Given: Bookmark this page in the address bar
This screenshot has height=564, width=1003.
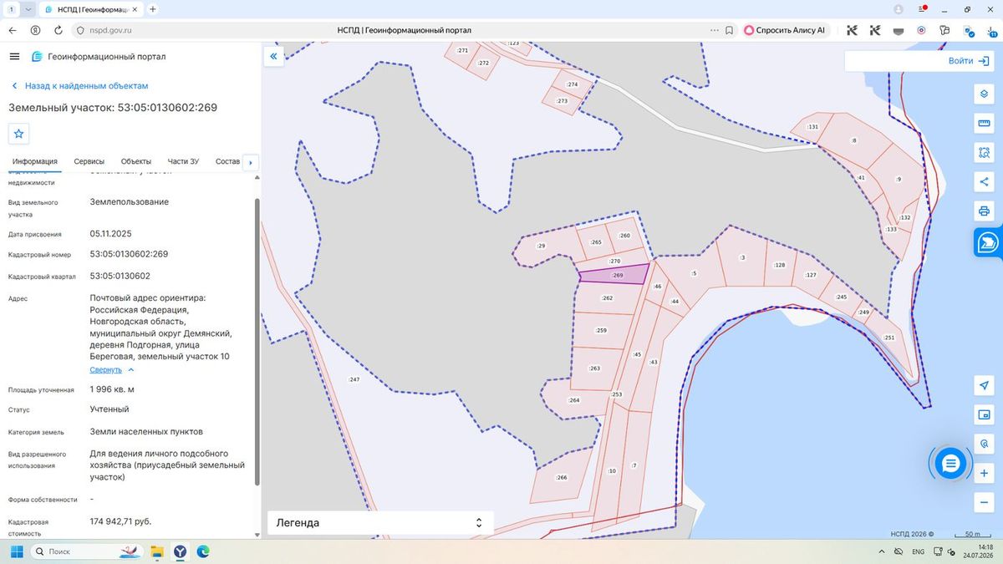Looking at the screenshot, I should (729, 30).
